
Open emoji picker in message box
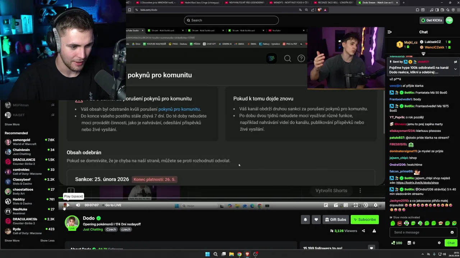[x=452, y=232]
